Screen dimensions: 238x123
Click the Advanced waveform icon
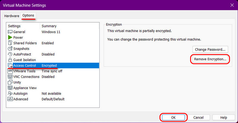(10, 99)
